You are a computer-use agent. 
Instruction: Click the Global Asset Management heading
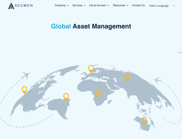pyautogui.click(x=91, y=26)
